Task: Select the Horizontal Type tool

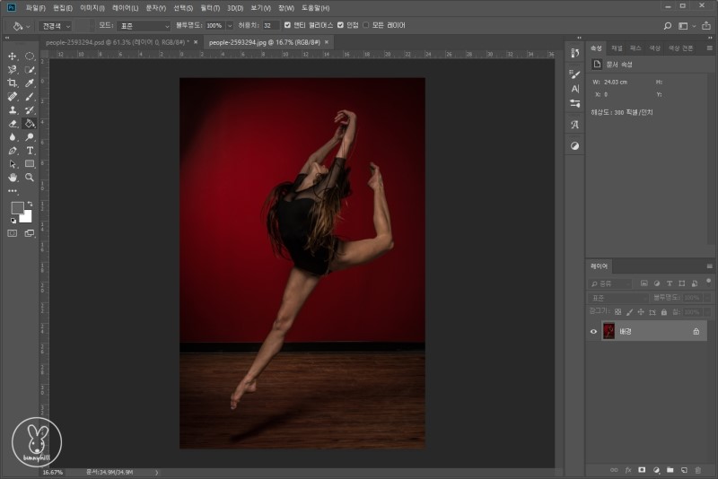Action: point(30,151)
